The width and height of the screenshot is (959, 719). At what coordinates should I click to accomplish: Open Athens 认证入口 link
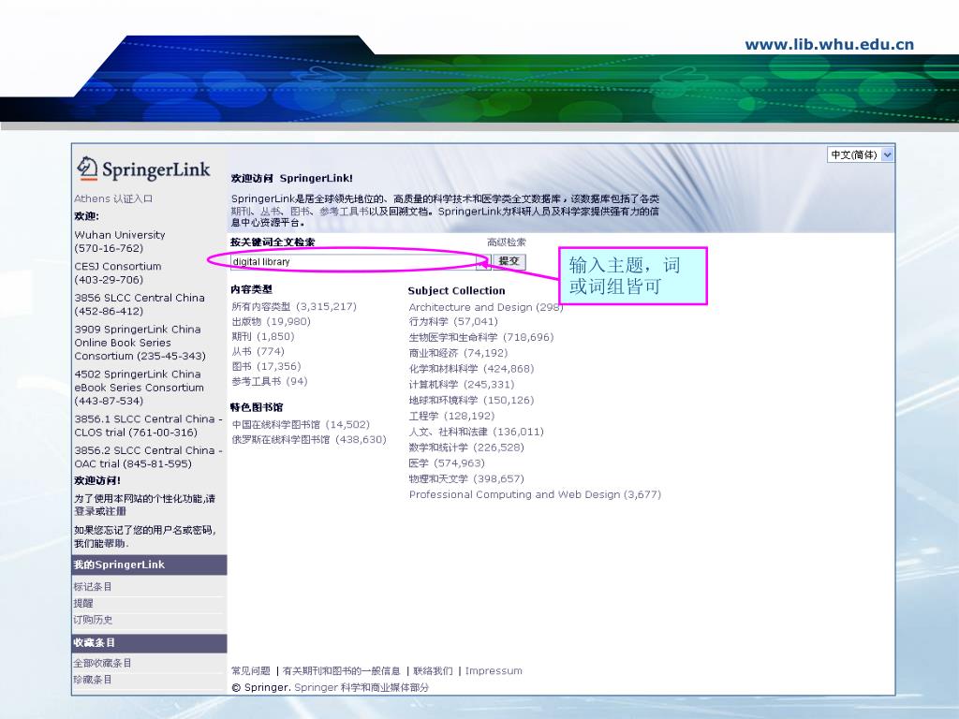tap(113, 198)
